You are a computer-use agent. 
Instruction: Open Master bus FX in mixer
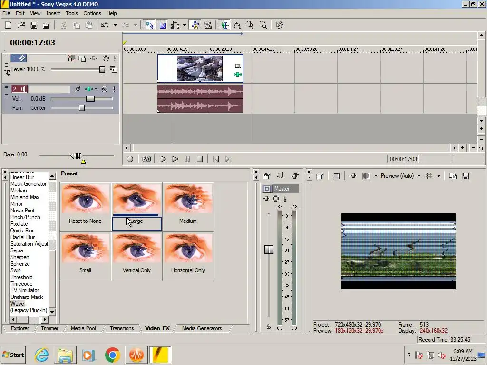pyautogui.click(x=266, y=199)
